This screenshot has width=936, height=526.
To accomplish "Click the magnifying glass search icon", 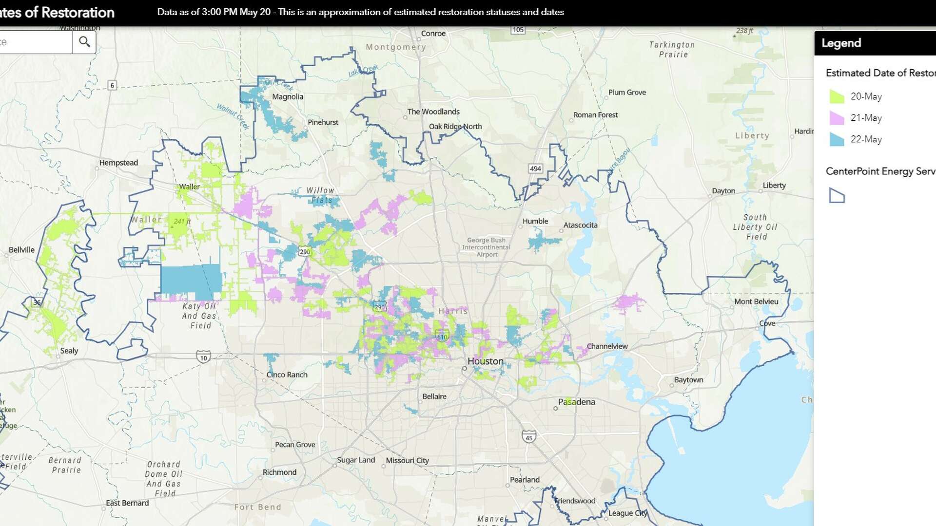I will click(x=84, y=42).
